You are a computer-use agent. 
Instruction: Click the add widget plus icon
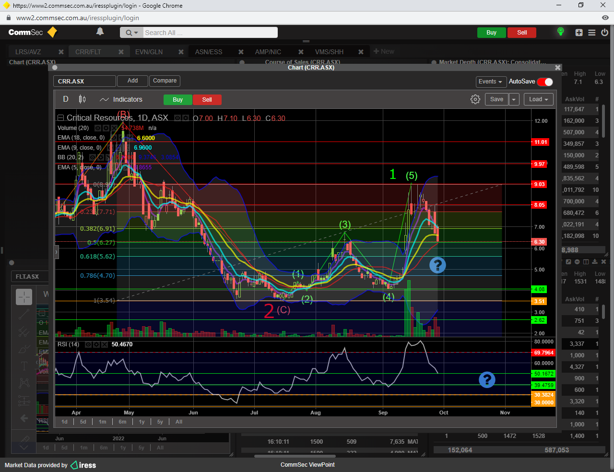click(x=579, y=33)
